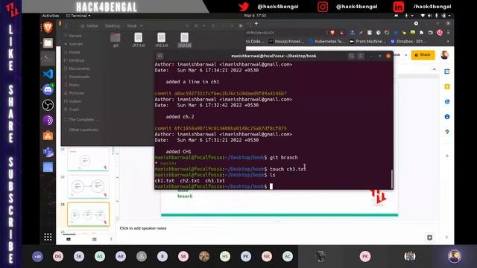Open the Files app in the dock

pyautogui.click(x=48, y=43)
